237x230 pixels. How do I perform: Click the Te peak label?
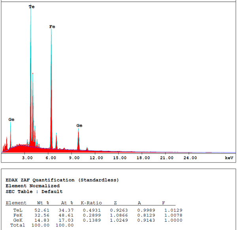pos(32,7)
